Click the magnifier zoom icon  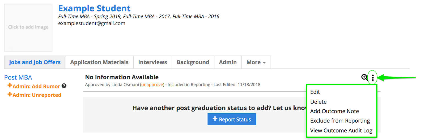364,77
